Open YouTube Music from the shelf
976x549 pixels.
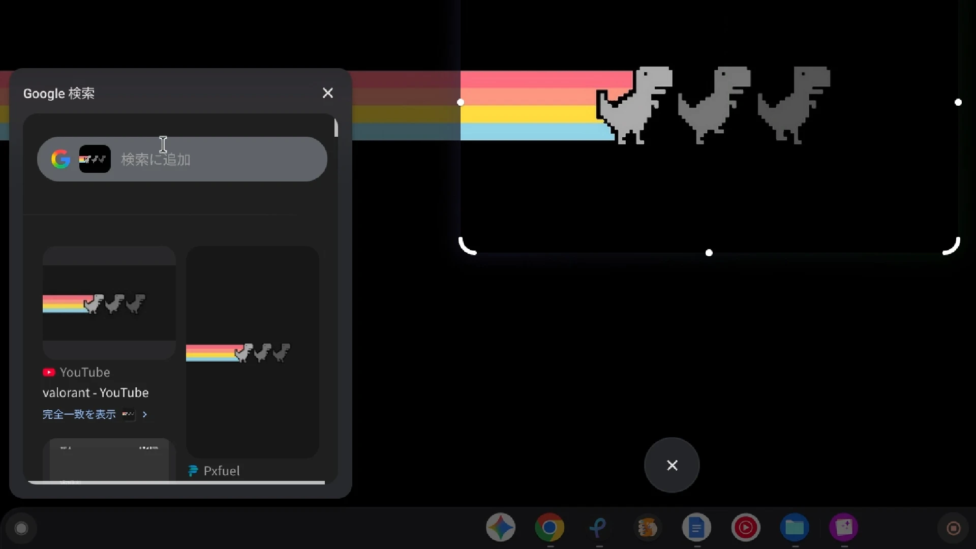746,527
